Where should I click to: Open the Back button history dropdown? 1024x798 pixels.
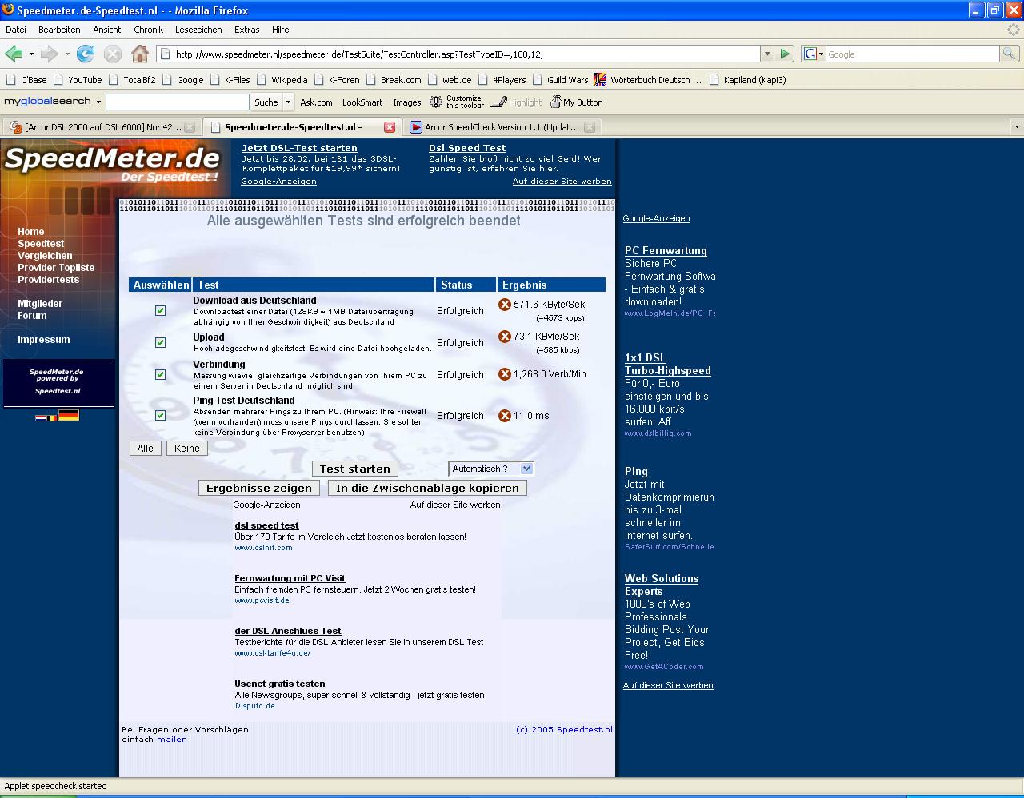(x=31, y=54)
